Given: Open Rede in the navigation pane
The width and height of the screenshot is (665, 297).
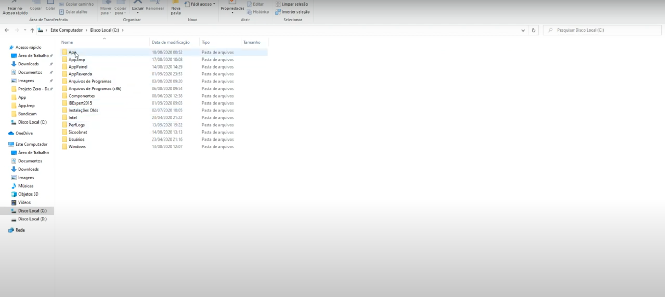Looking at the screenshot, I should click(20, 230).
